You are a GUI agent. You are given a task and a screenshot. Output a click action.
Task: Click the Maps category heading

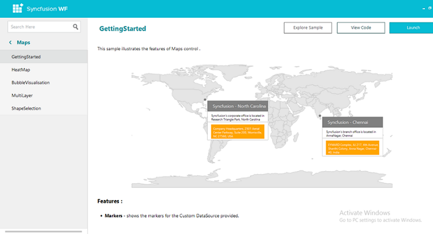(x=24, y=43)
